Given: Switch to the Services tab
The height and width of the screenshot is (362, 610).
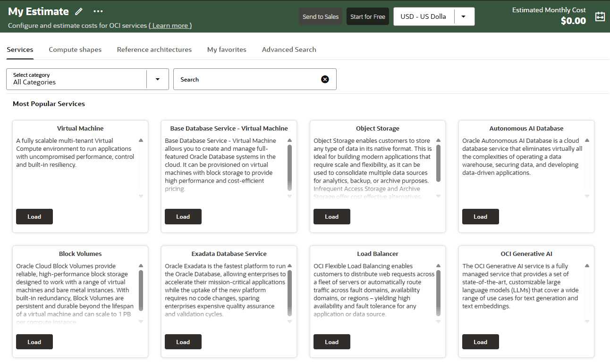Looking at the screenshot, I should [x=20, y=49].
